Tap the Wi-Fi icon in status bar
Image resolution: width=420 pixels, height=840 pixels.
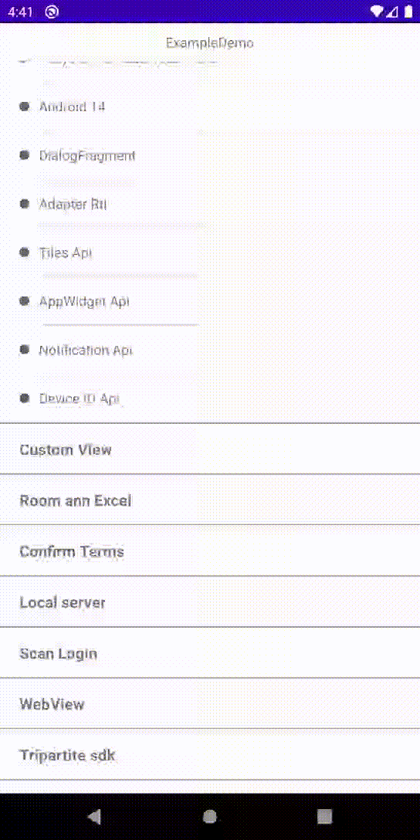click(x=377, y=12)
